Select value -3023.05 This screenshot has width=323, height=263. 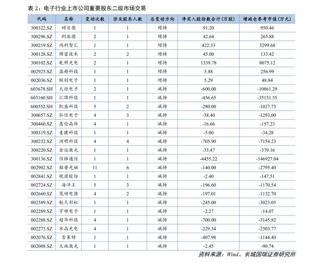pyautogui.click(x=267, y=203)
